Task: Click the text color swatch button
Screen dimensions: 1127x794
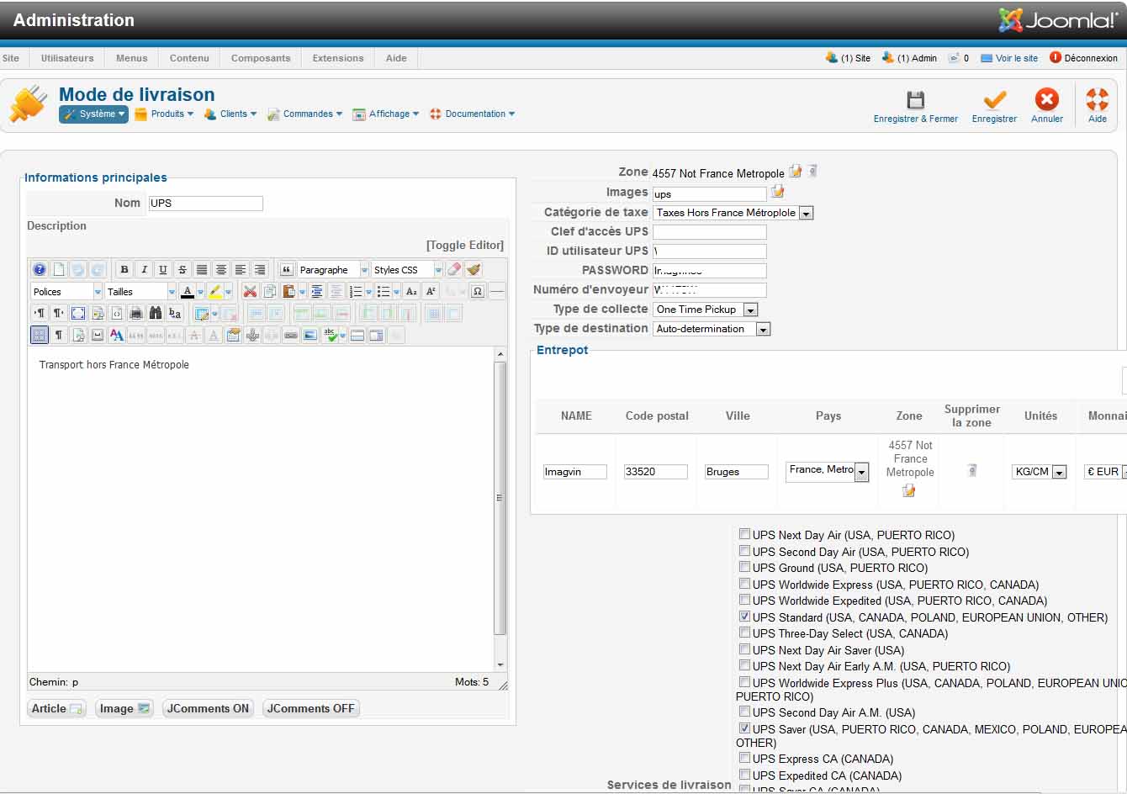Action: click(x=188, y=292)
